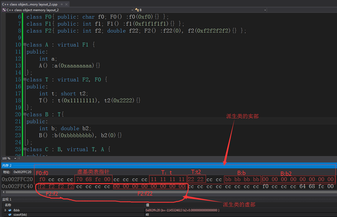
Task: Click the 'int a;' member line
Action: tap(48, 58)
